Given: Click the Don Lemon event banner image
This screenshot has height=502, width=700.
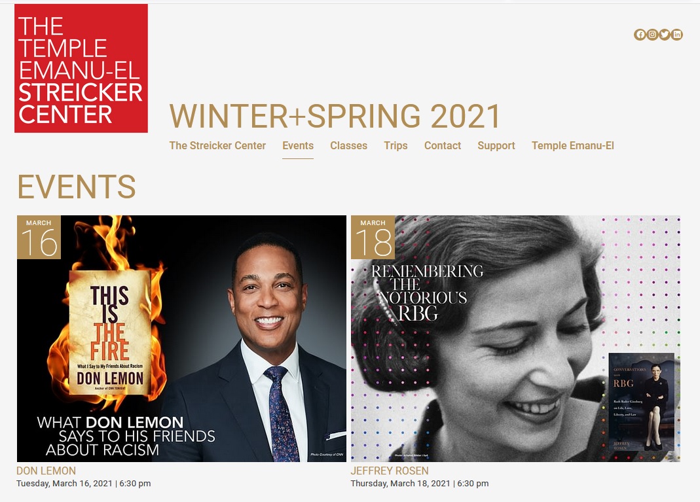Looking at the screenshot, I should pos(181,338).
